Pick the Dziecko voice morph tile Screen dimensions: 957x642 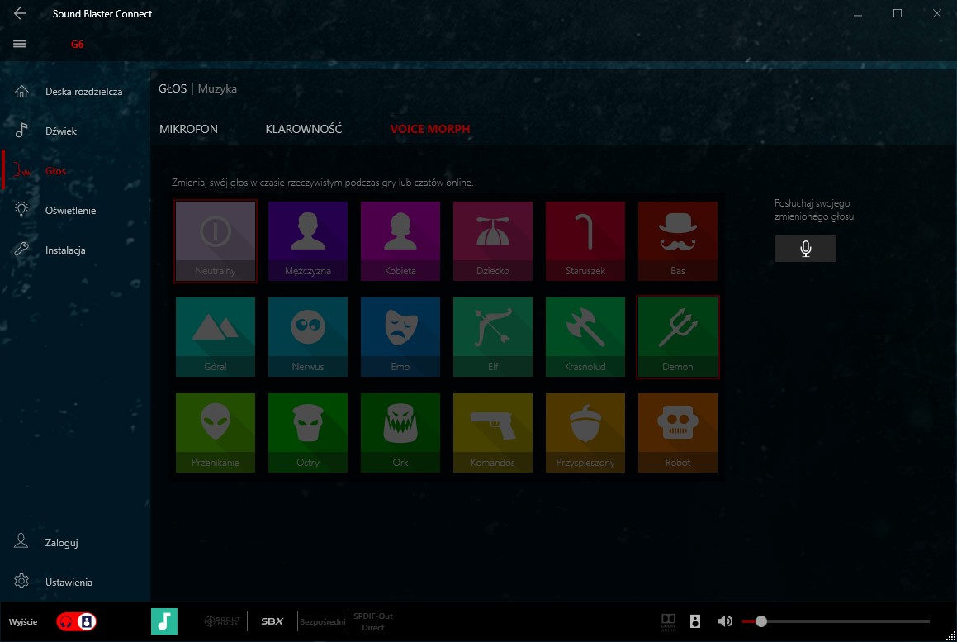pos(493,241)
